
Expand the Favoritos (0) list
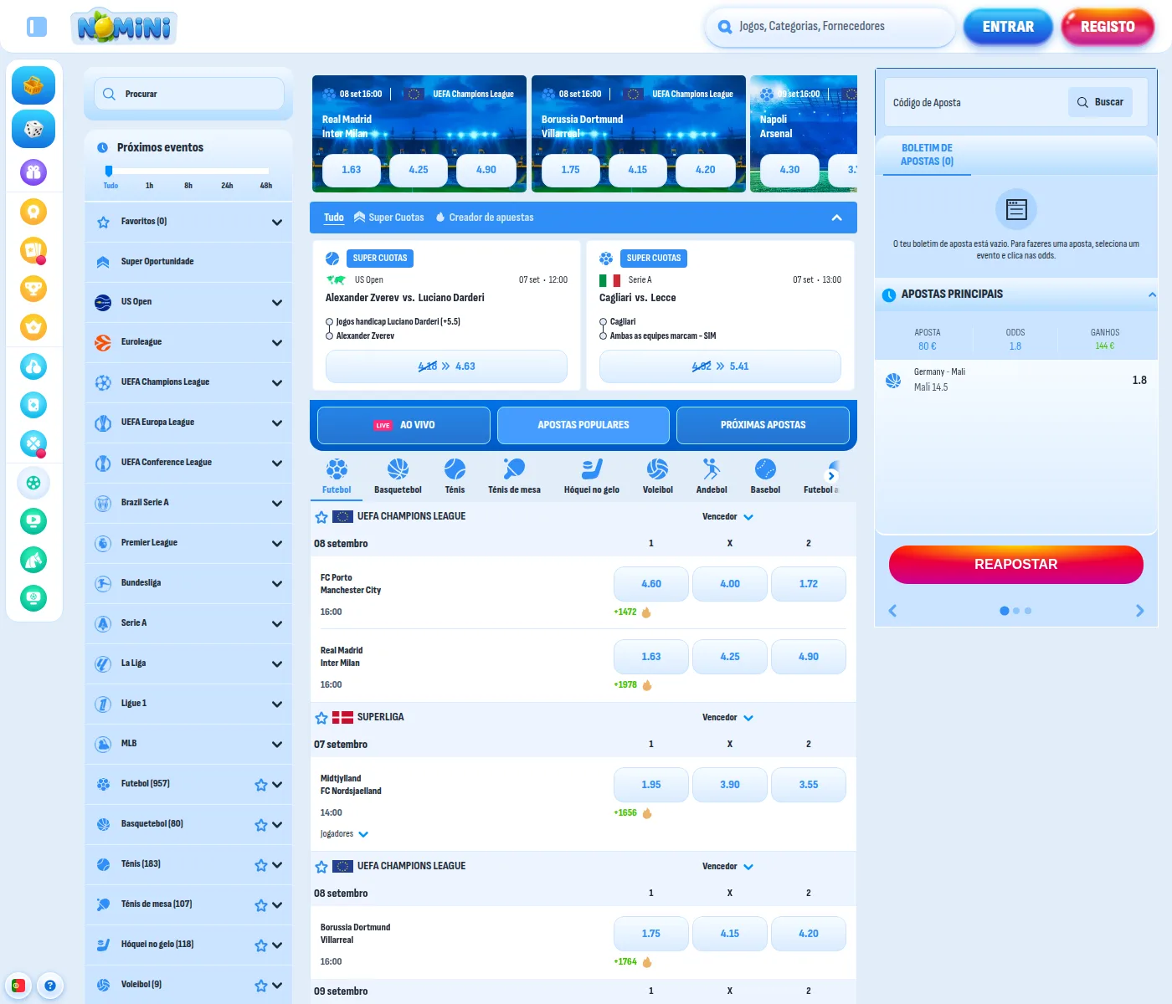point(277,223)
